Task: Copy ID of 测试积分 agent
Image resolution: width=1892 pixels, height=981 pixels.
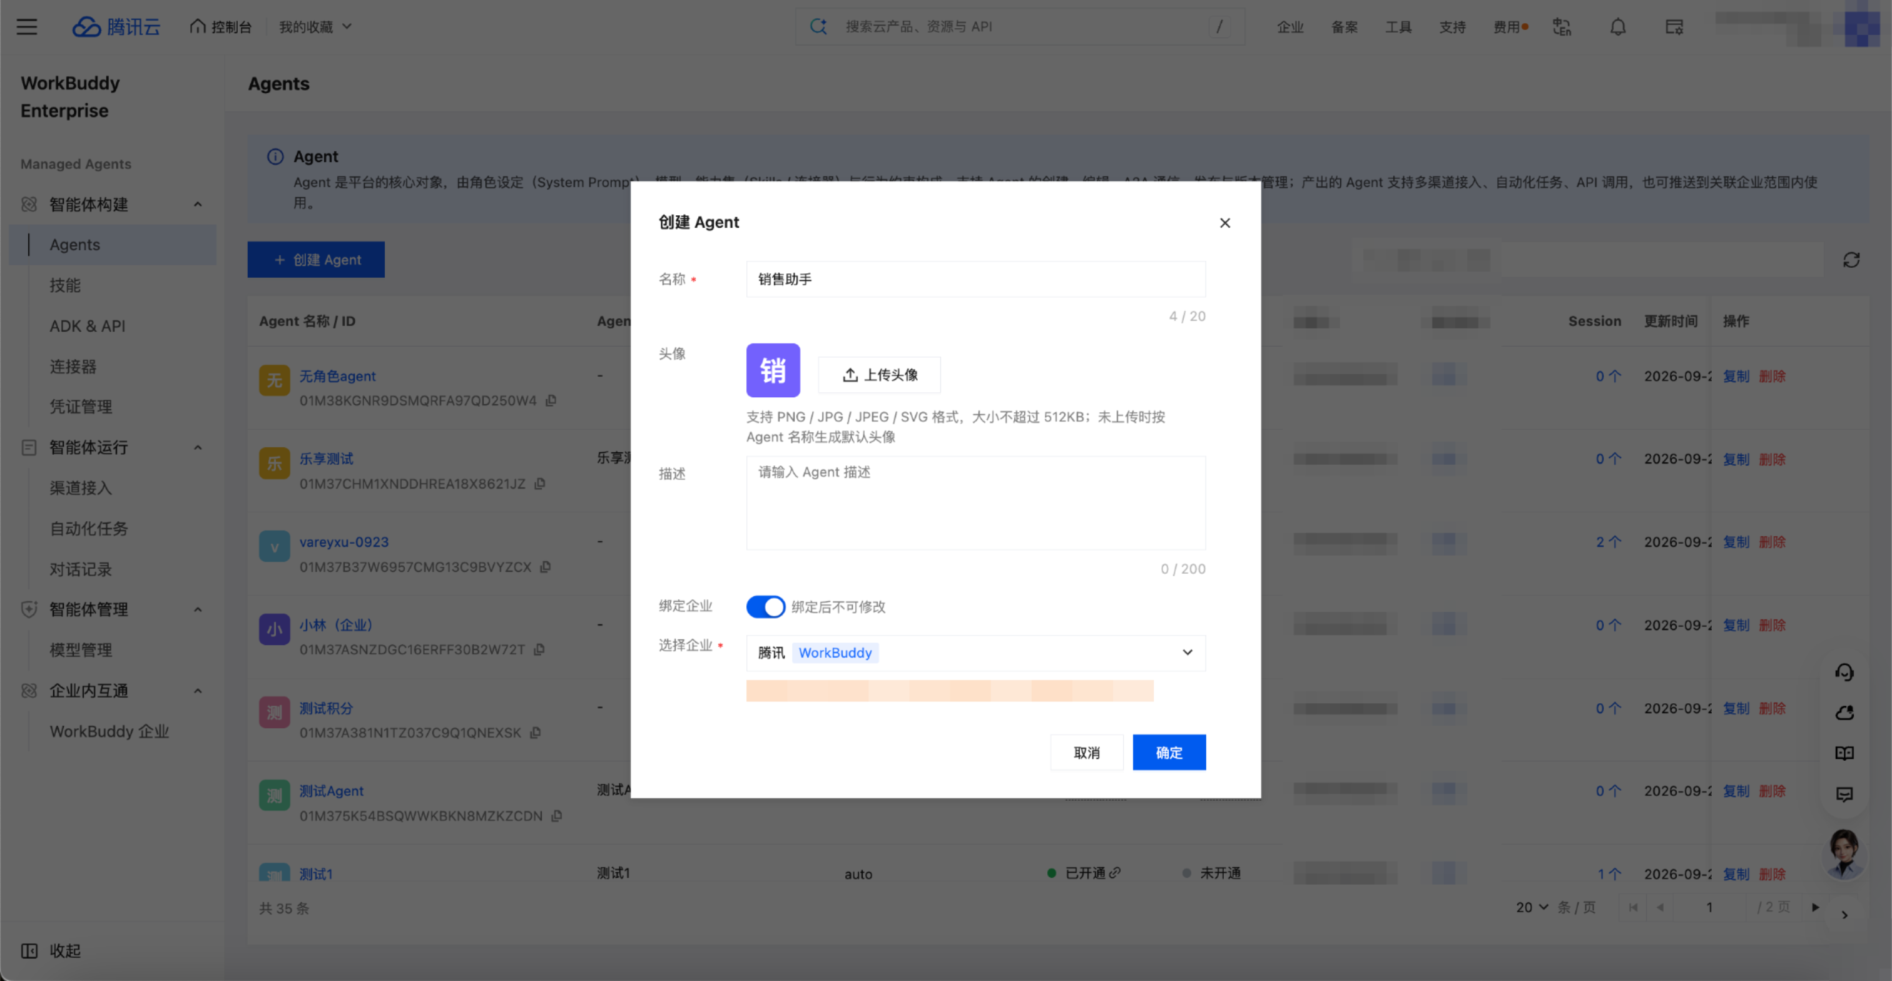Action: click(x=536, y=733)
